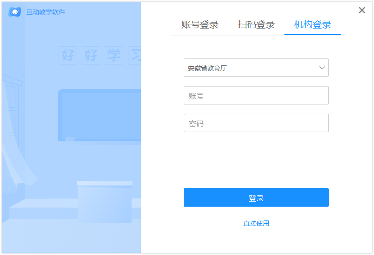Open the 安徽省教育厅 institution combo box

coord(249,68)
